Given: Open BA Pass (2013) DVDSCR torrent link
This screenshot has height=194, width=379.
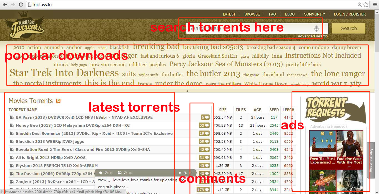Looking at the screenshot, I should tap(84, 117).
